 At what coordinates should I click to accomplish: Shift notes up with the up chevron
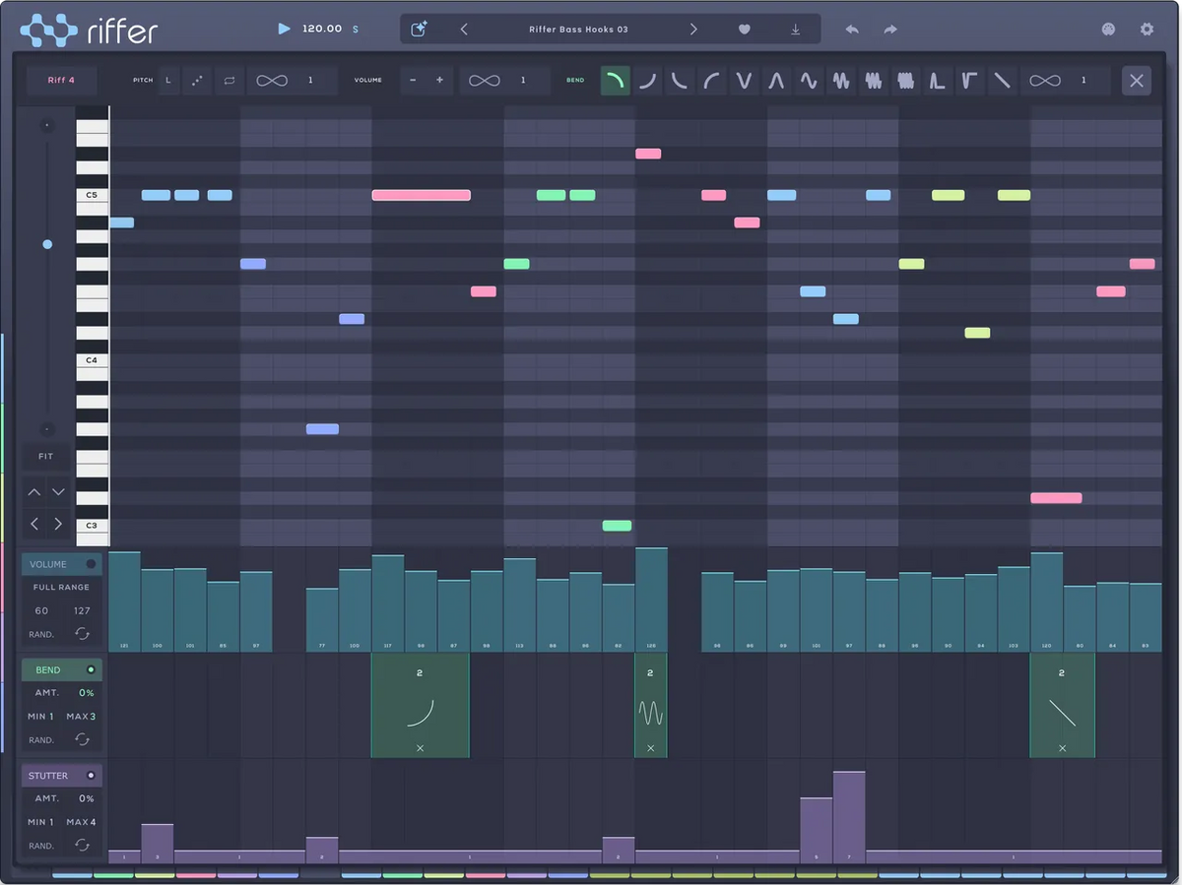click(34, 491)
